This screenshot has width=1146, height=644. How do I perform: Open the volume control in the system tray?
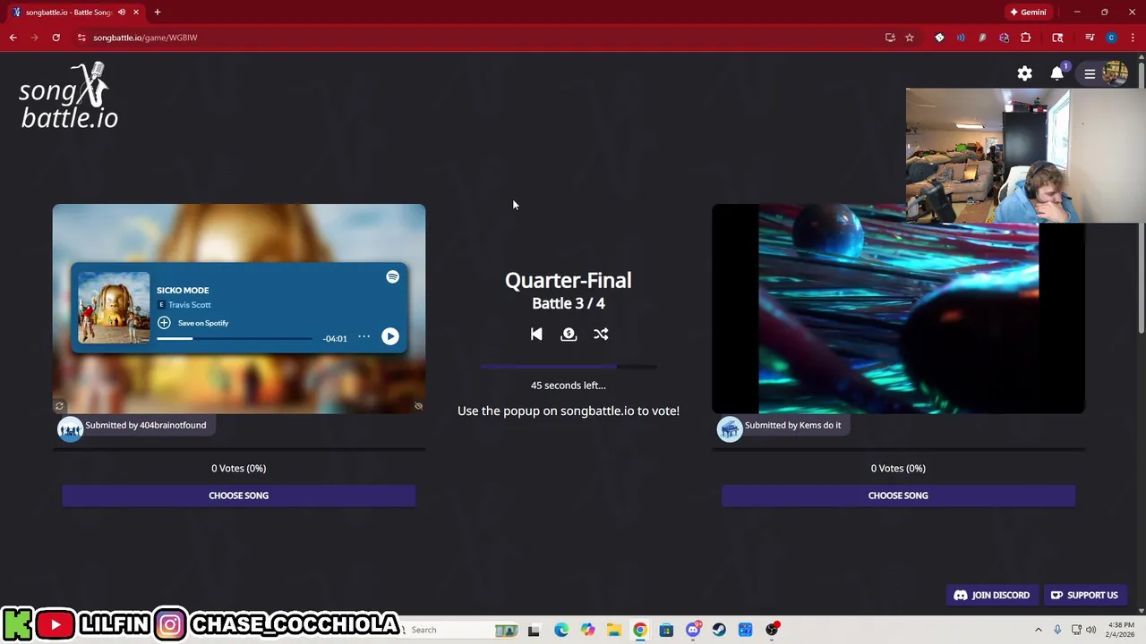(1090, 630)
